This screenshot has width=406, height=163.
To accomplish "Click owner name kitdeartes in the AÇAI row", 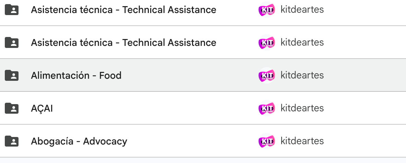I will 302,108.
